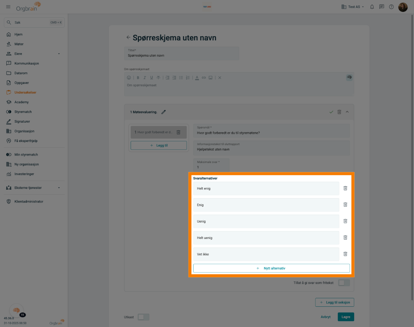Click the 'Nytt alternativ' button
The image size is (414, 327).
pyautogui.click(x=271, y=268)
